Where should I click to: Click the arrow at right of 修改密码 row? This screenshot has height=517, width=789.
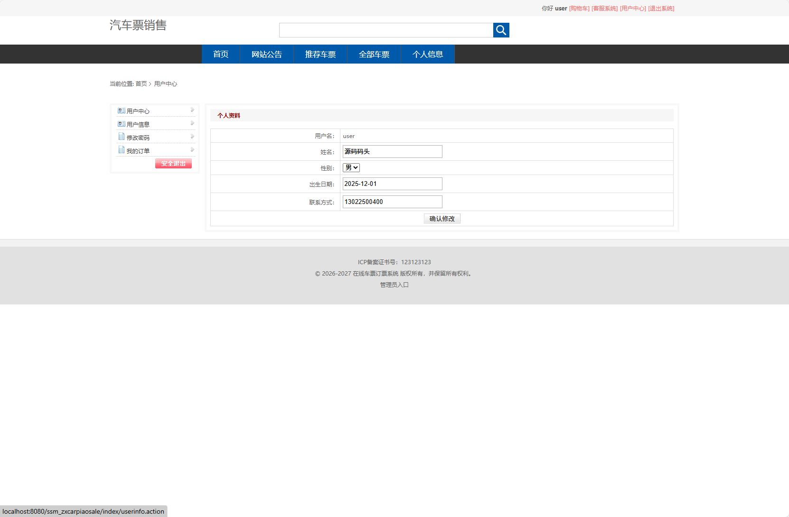(x=192, y=137)
